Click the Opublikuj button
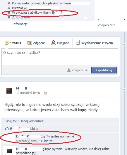Image resolution: width=127 pixels, height=155 pixels. coord(104,70)
